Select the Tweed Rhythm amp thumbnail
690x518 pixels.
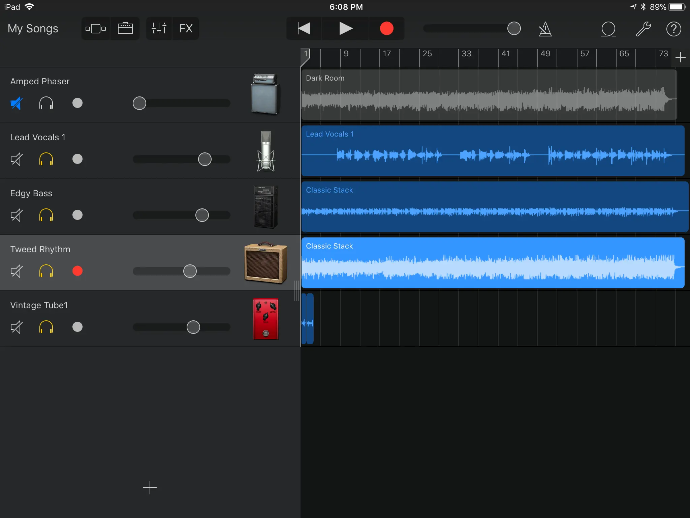pos(265,263)
